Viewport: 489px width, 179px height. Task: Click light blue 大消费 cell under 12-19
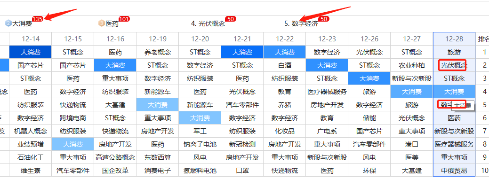coord(158,105)
